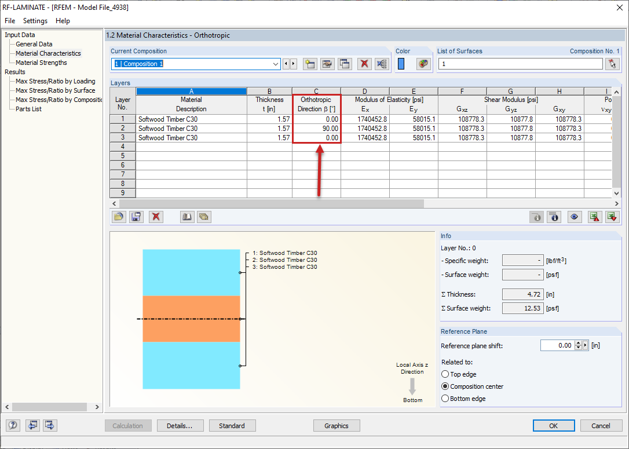Open reference plane shift side arrow menu
This screenshot has height=449, width=629.
click(x=586, y=345)
